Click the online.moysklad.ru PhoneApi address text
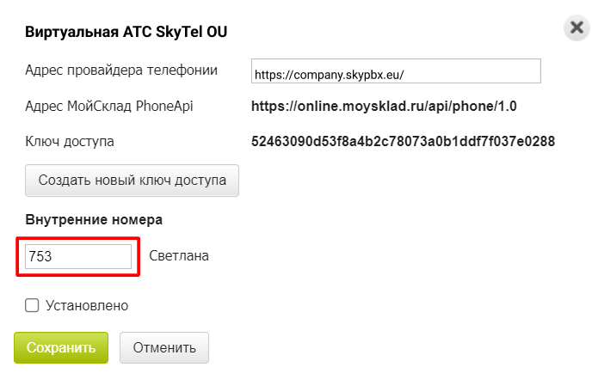598x392 pixels. tap(384, 106)
